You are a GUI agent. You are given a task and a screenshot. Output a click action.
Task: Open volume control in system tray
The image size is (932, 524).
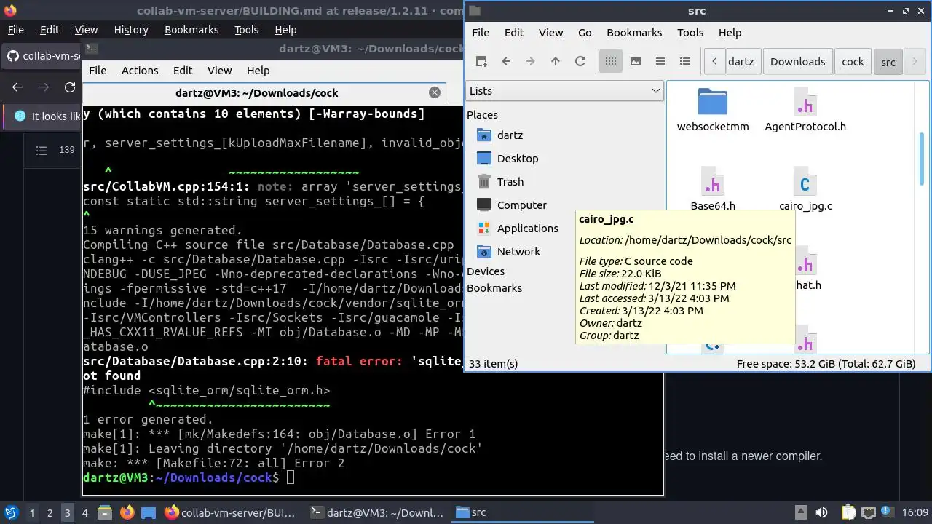(x=822, y=512)
